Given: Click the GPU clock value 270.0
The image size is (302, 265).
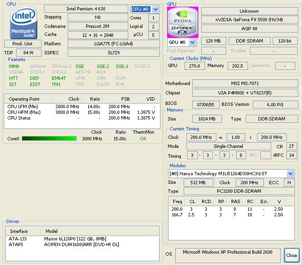Looking at the screenshot, I should coord(195,66).
